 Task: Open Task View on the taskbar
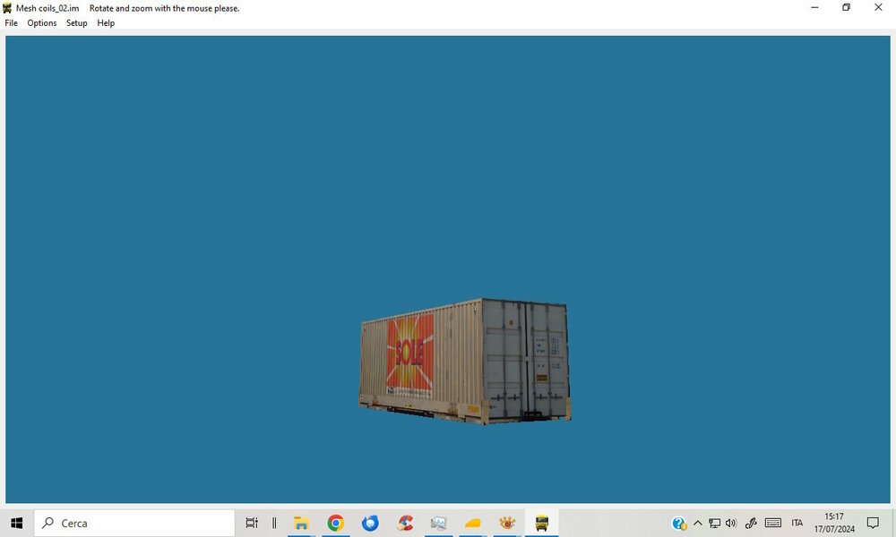[x=252, y=523]
